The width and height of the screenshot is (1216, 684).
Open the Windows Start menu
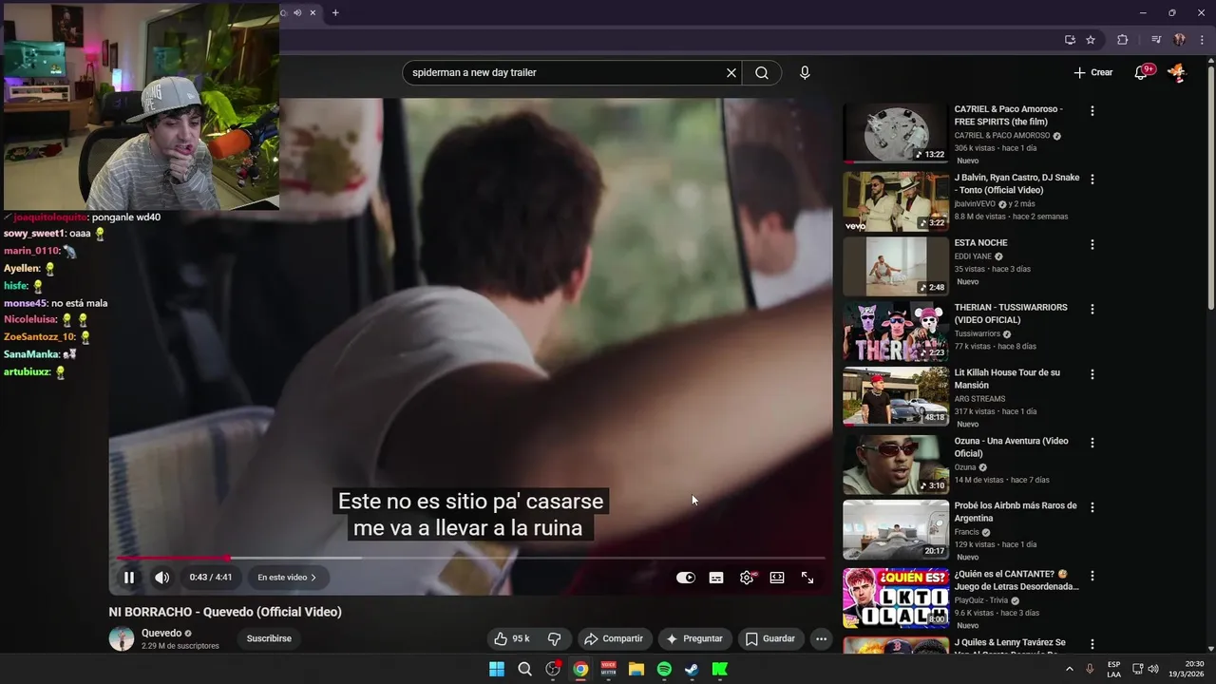point(497,669)
